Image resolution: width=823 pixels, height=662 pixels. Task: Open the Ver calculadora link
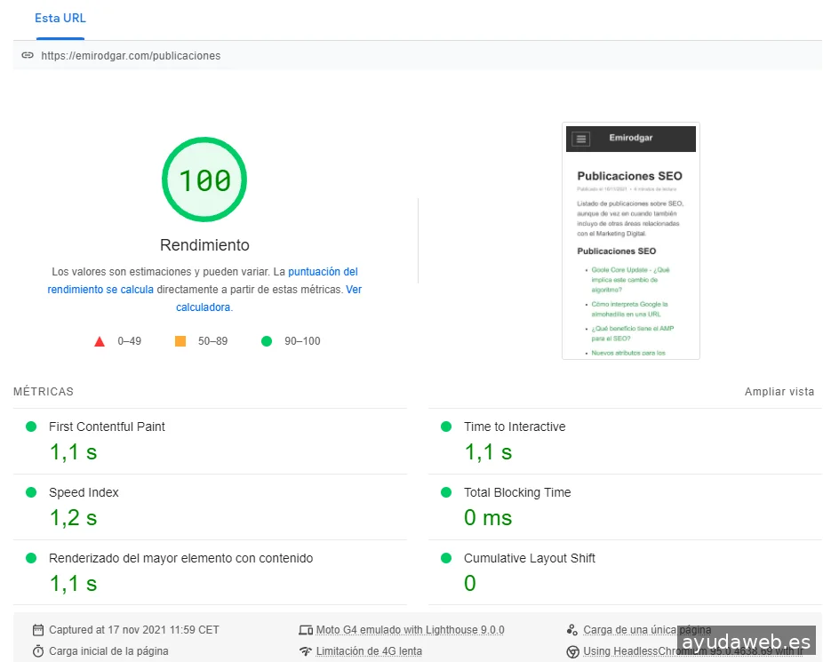point(354,290)
